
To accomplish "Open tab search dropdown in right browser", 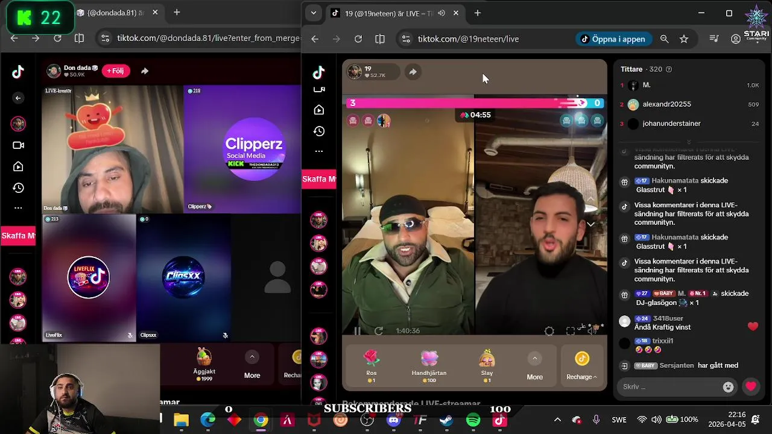I will click(313, 13).
